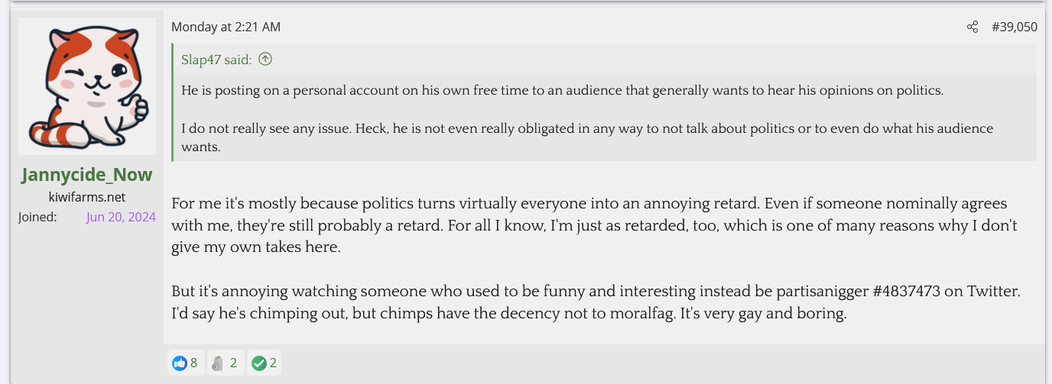1052x384 pixels.
Task: Open the cat avatar image
Action: tap(87, 87)
